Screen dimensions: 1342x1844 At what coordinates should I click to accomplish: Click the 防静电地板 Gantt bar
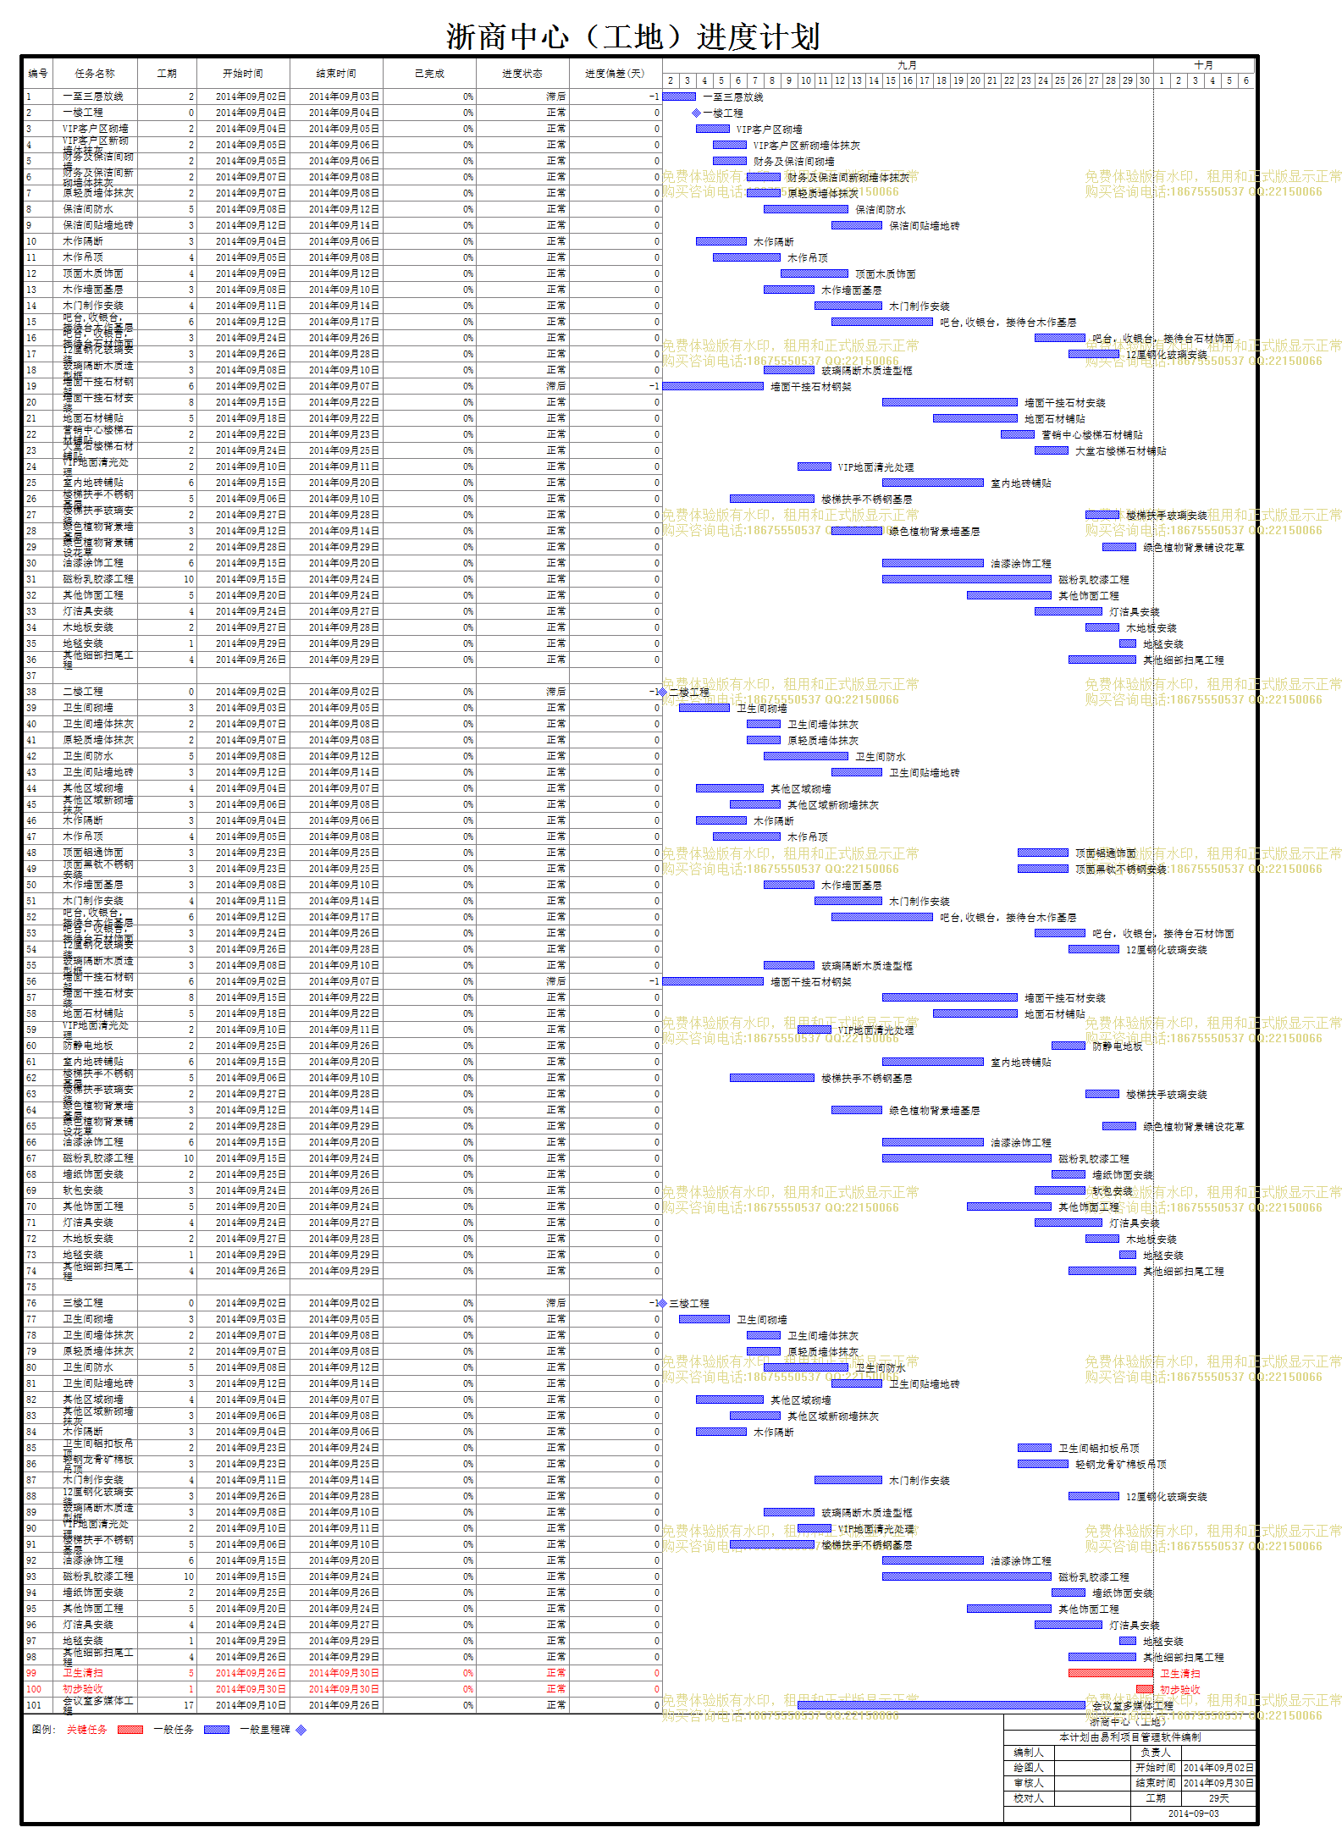point(1069,1046)
